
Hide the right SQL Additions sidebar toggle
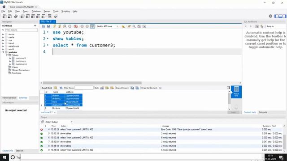284,16
